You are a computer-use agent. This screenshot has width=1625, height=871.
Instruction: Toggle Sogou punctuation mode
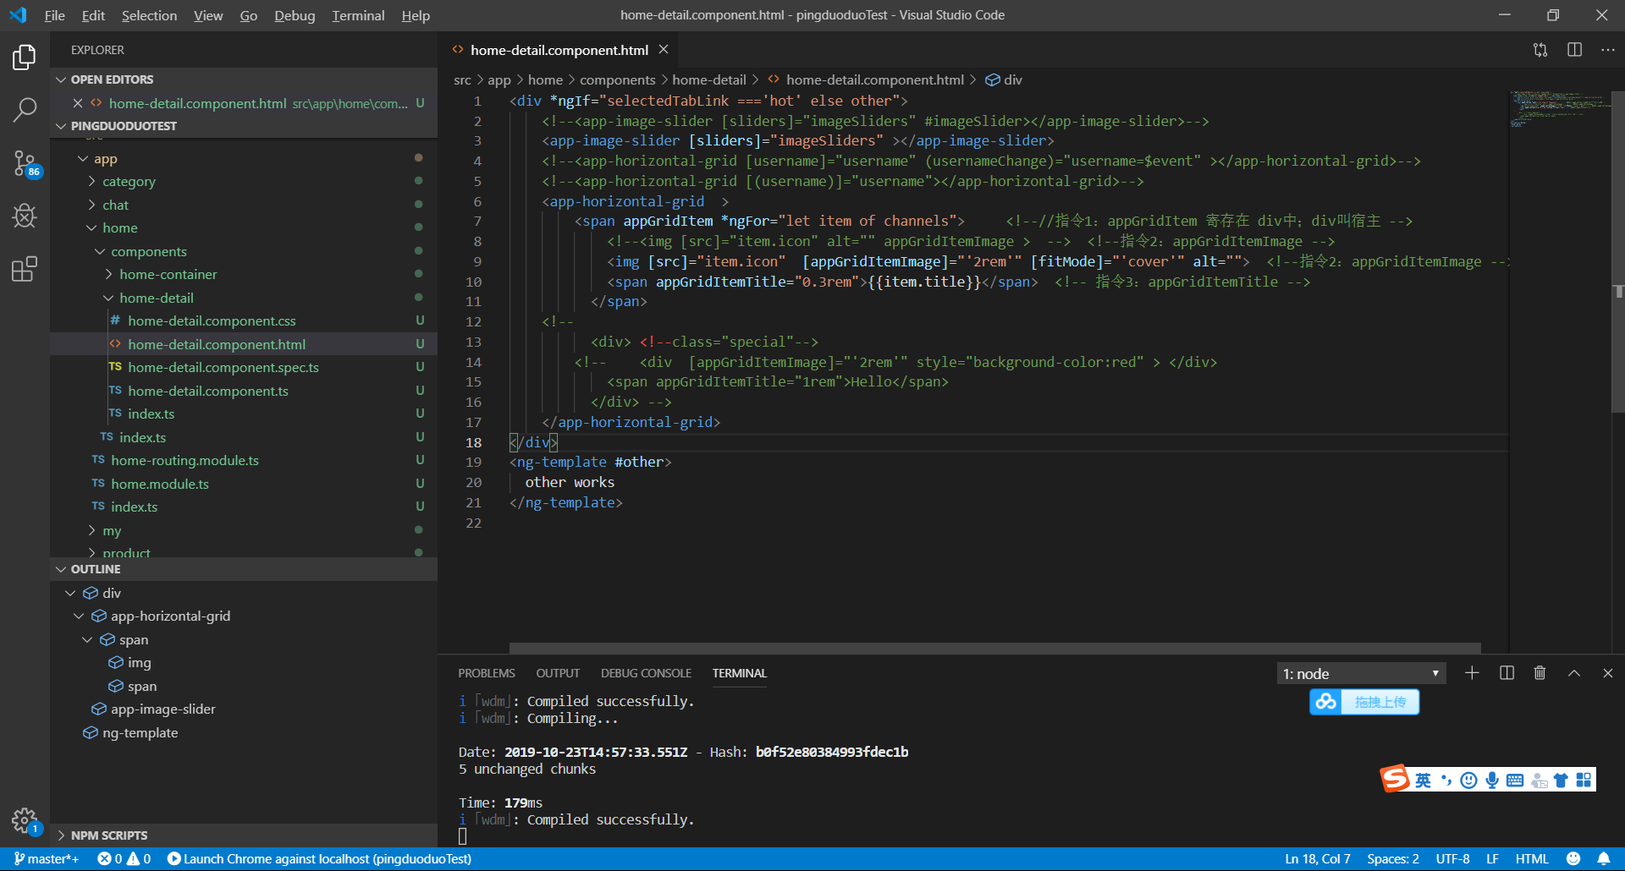(x=1446, y=781)
